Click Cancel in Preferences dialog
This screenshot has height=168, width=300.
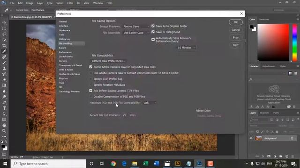click(236, 30)
